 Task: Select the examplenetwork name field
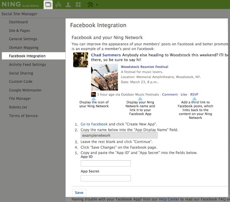tap(119, 135)
